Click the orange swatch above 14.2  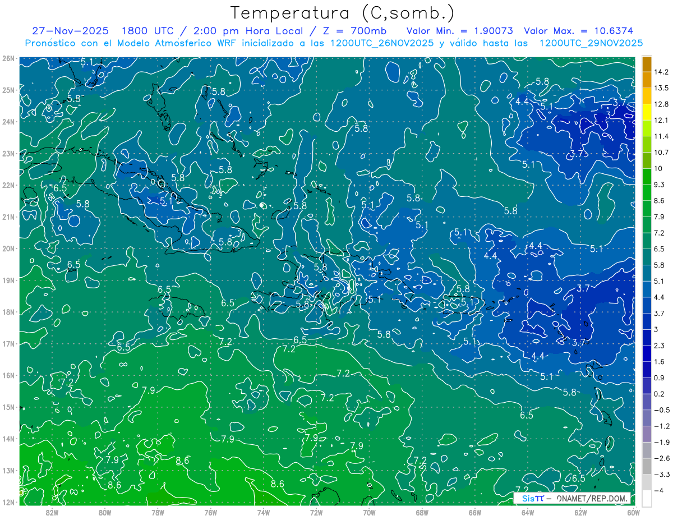coord(647,64)
